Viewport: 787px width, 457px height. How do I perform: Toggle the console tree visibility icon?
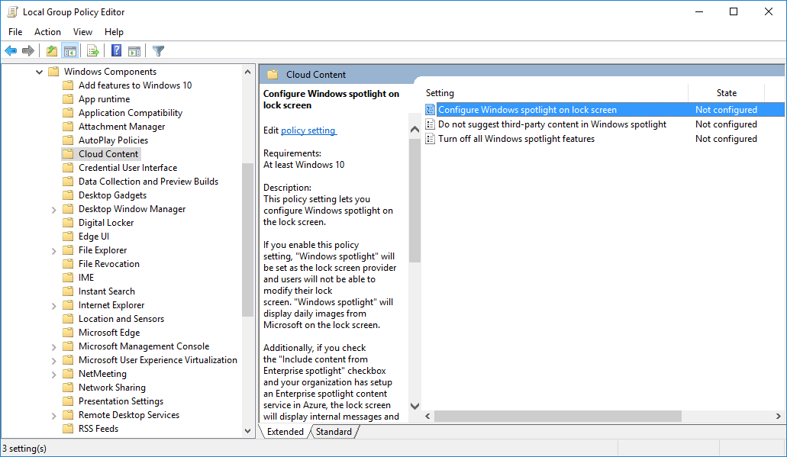[x=69, y=50]
